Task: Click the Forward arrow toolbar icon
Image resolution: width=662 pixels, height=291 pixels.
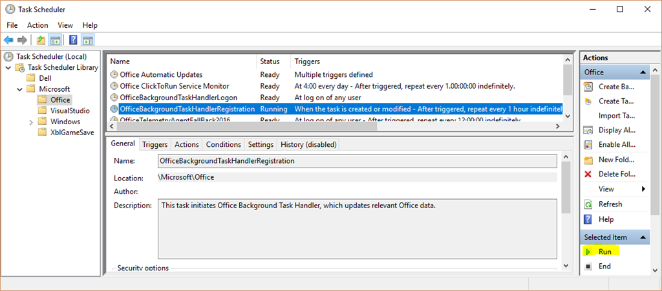Action: 22,40
